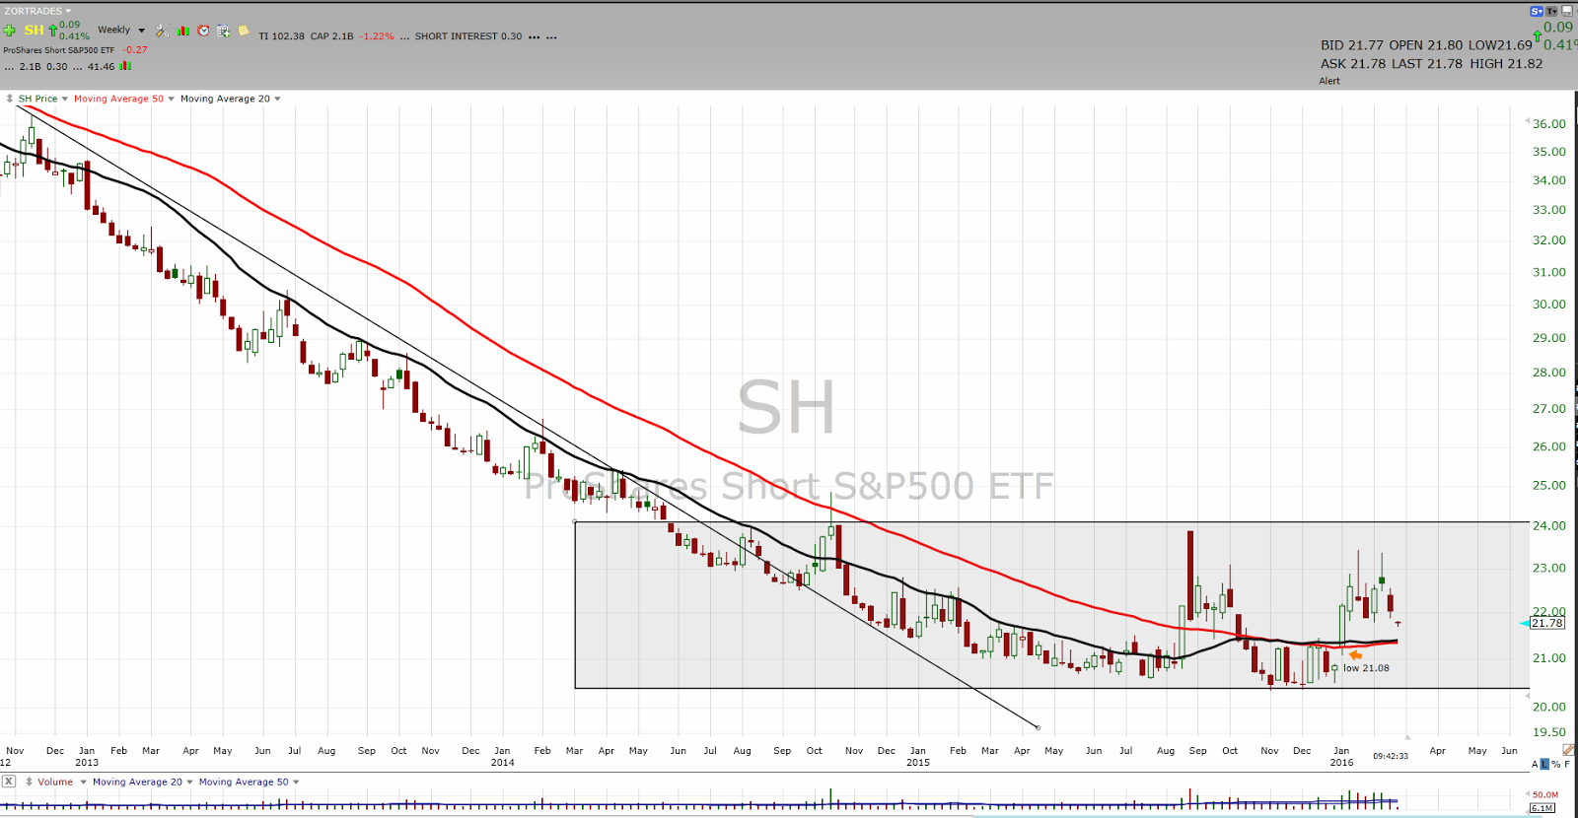Image resolution: width=1578 pixels, height=818 pixels.
Task: Select the % percent scale option
Action: (1555, 764)
